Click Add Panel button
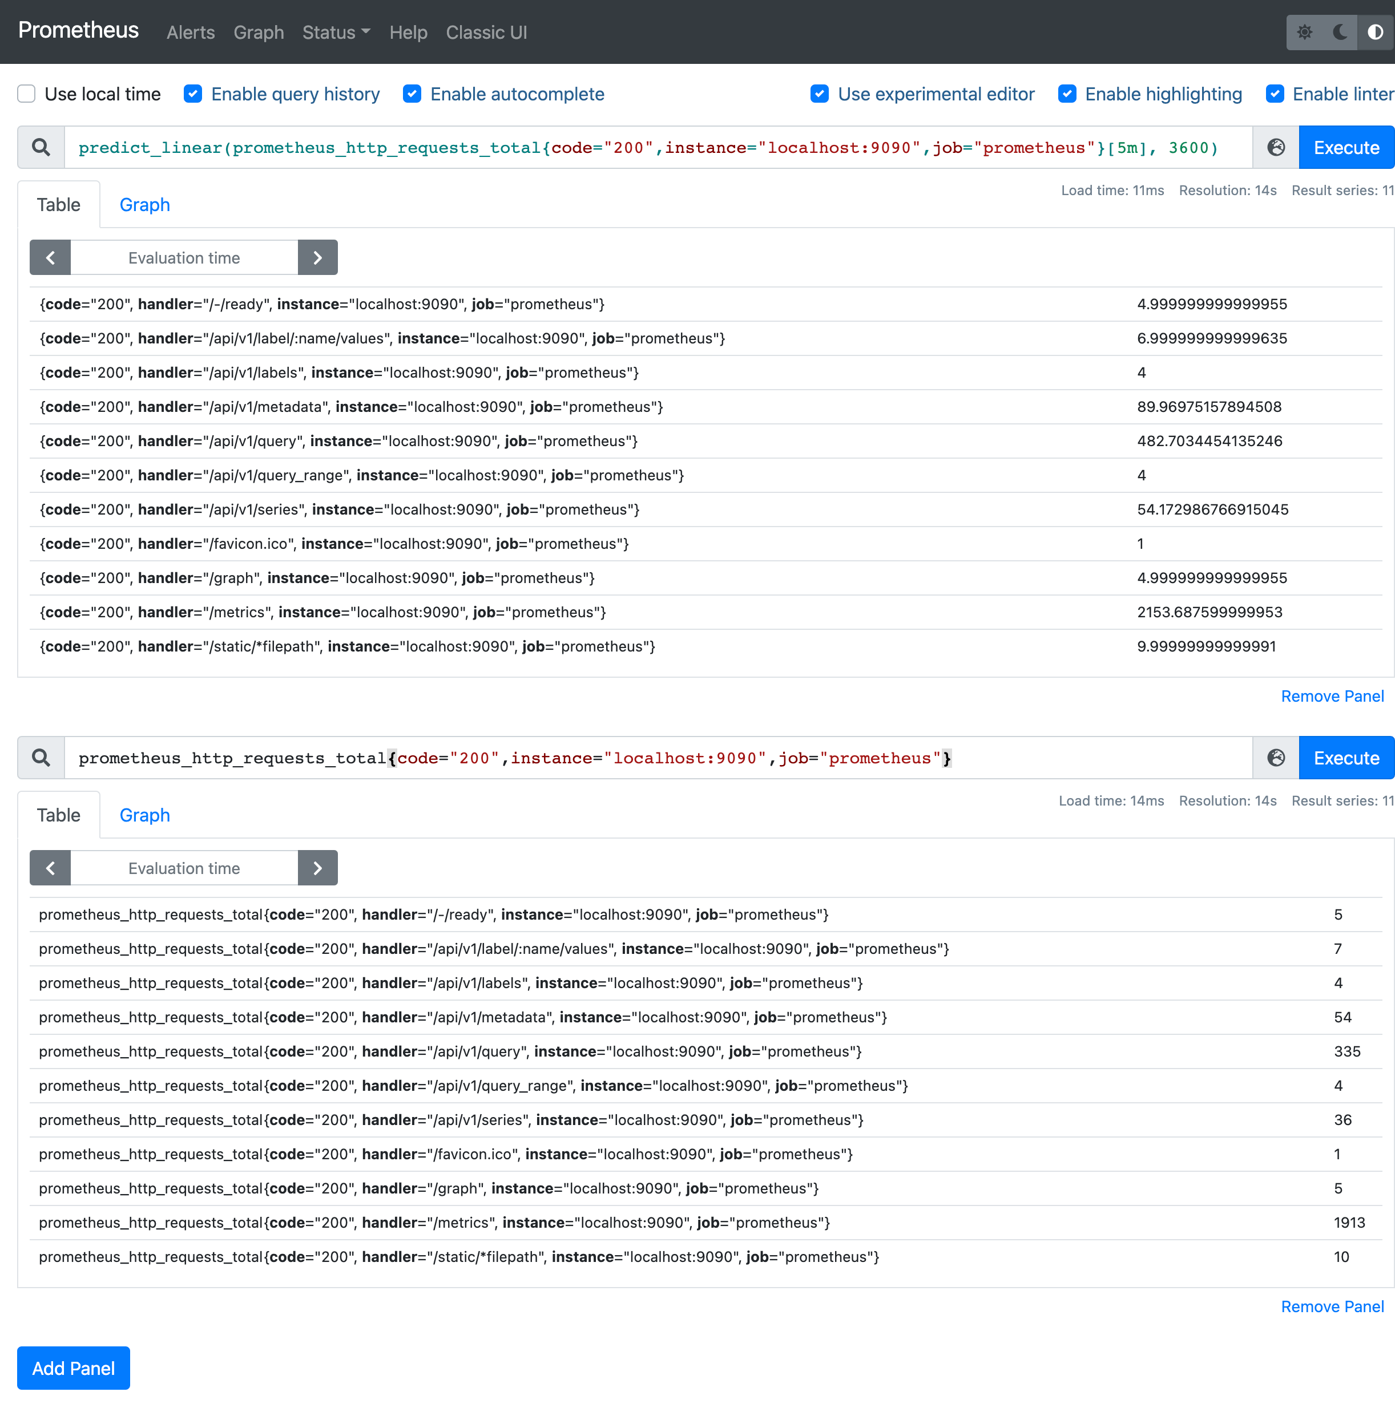Screen dimensions: 1395x1408 click(x=74, y=1368)
